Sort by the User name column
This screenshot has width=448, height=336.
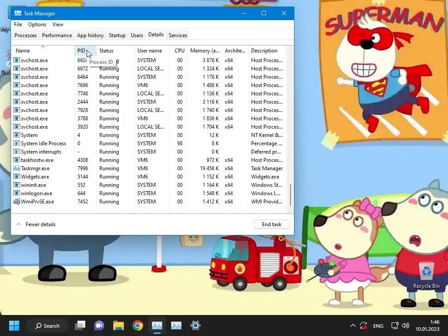click(x=152, y=51)
